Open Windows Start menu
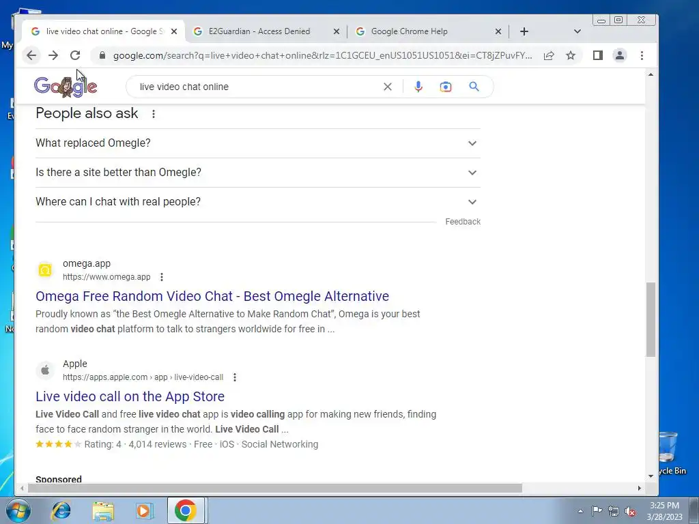The width and height of the screenshot is (699, 524). 18,510
